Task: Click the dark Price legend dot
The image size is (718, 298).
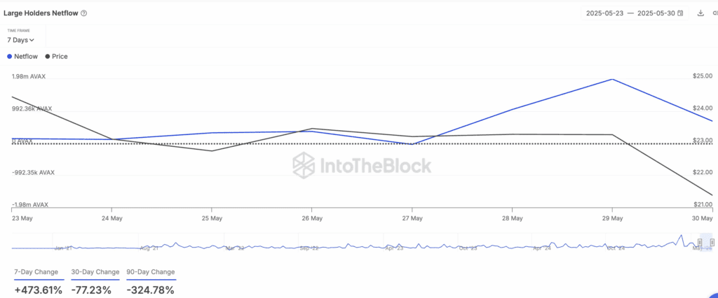Action: tap(47, 56)
